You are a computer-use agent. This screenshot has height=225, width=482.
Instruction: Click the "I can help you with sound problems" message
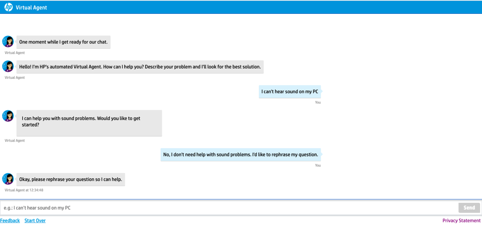pyautogui.click(x=89, y=122)
